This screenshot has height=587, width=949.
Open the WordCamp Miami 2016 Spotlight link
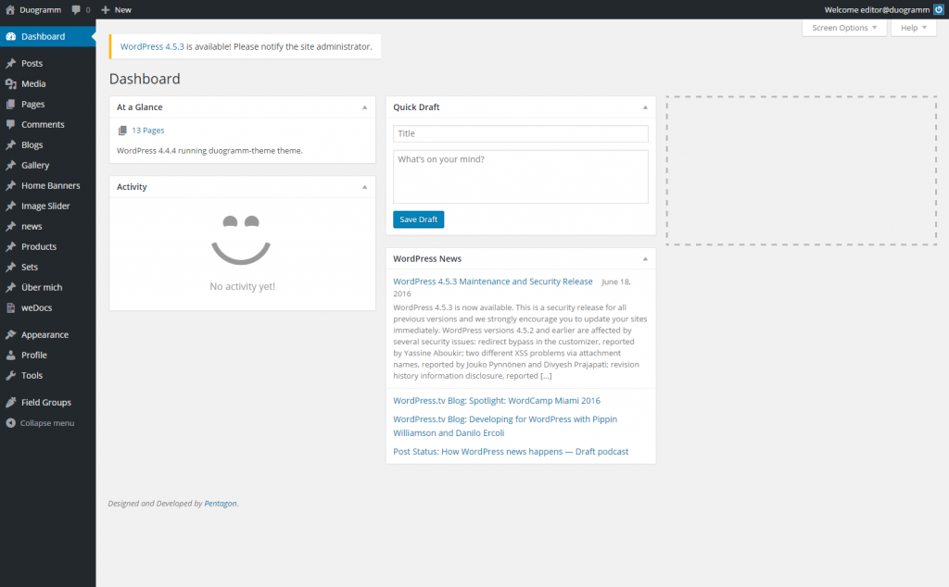coord(497,401)
